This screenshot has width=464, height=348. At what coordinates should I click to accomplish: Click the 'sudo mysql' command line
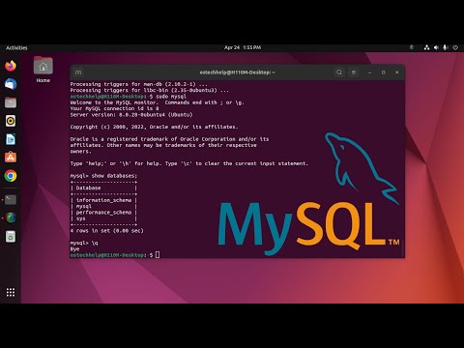click(129, 97)
